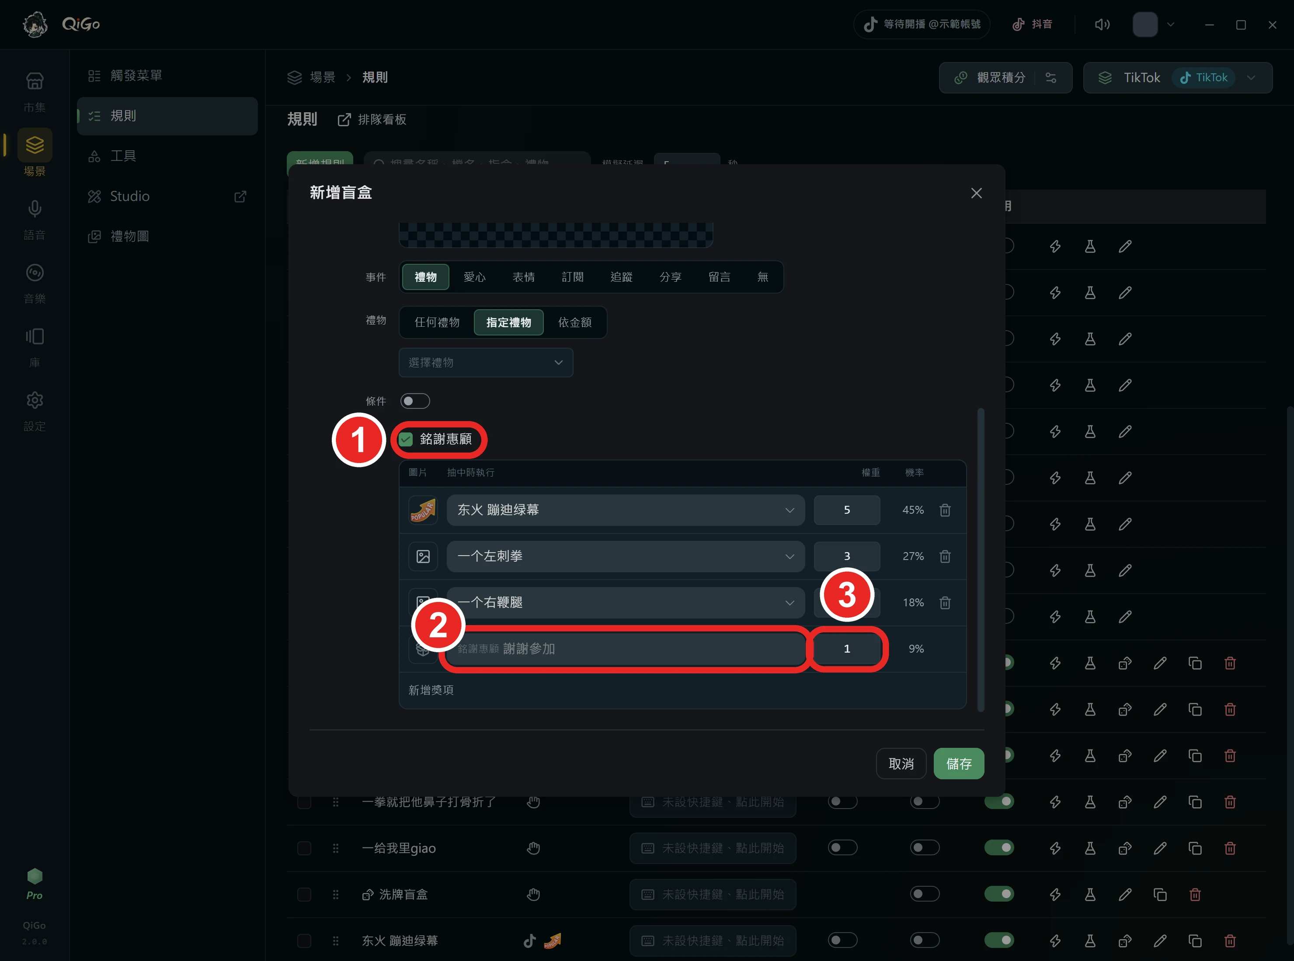Expand the 东火 蹦迪绿幕 action dropdown
Screen dimensions: 1294x961
point(626,510)
